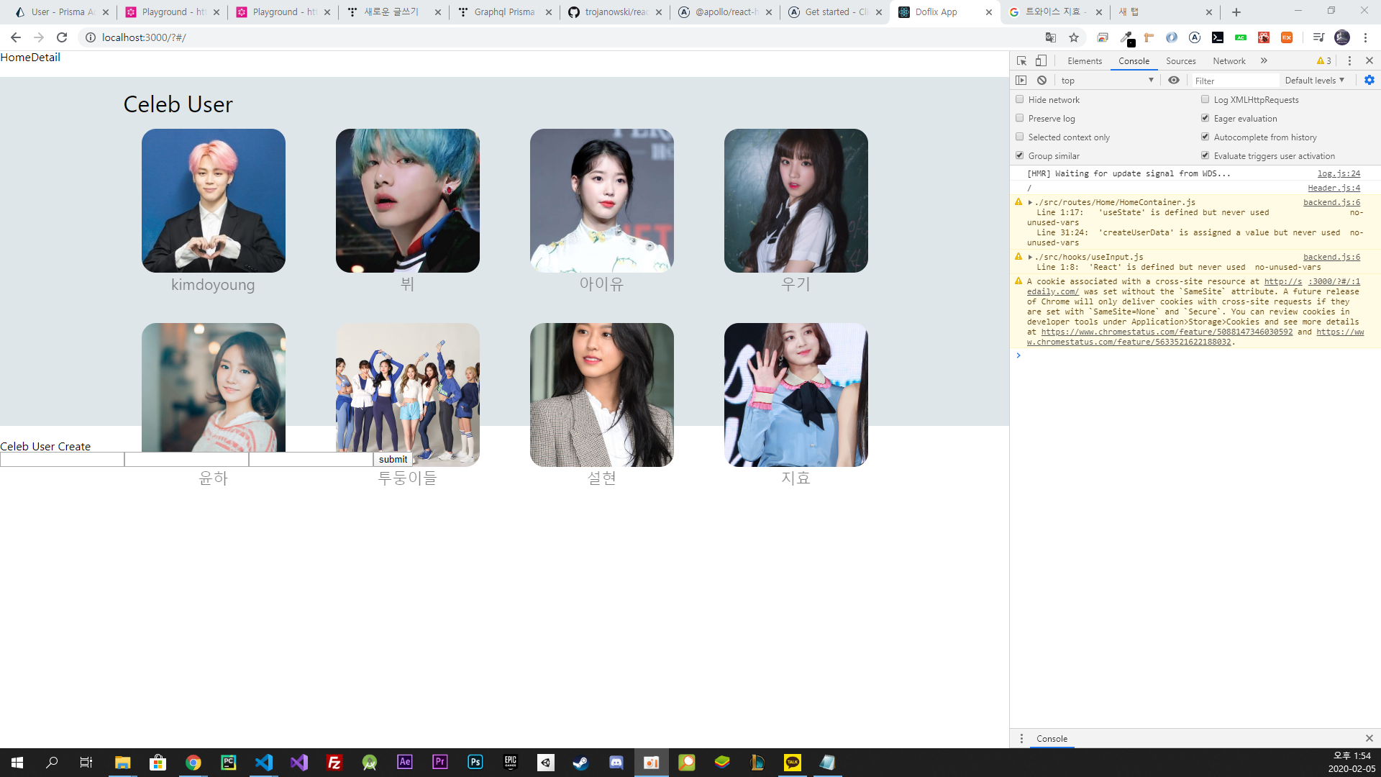The width and height of the screenshot is (1381, 777).
Task: Clear the console with the ban icon
Action: pos(1042,81)
